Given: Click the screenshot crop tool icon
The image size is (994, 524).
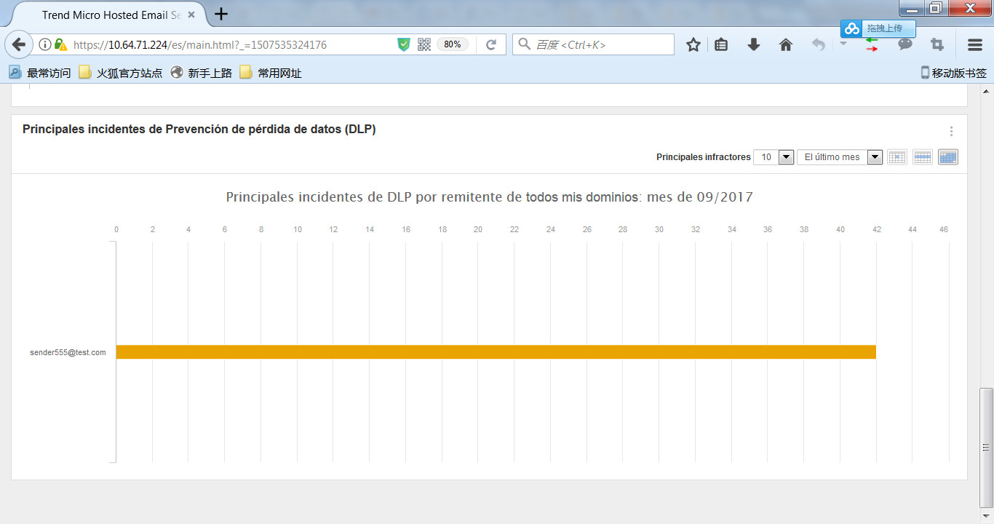Looking at the screenshot, I should [x=937, y=45].
